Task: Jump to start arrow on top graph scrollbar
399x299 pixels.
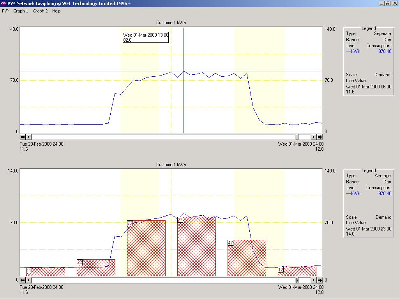Action: (23, 137)
